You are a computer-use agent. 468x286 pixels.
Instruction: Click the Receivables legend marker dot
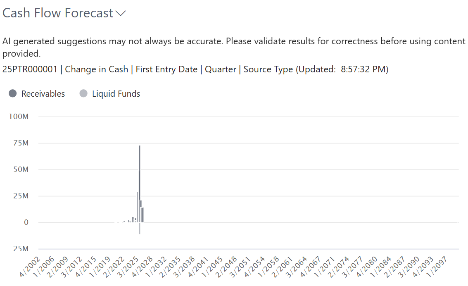13,94
